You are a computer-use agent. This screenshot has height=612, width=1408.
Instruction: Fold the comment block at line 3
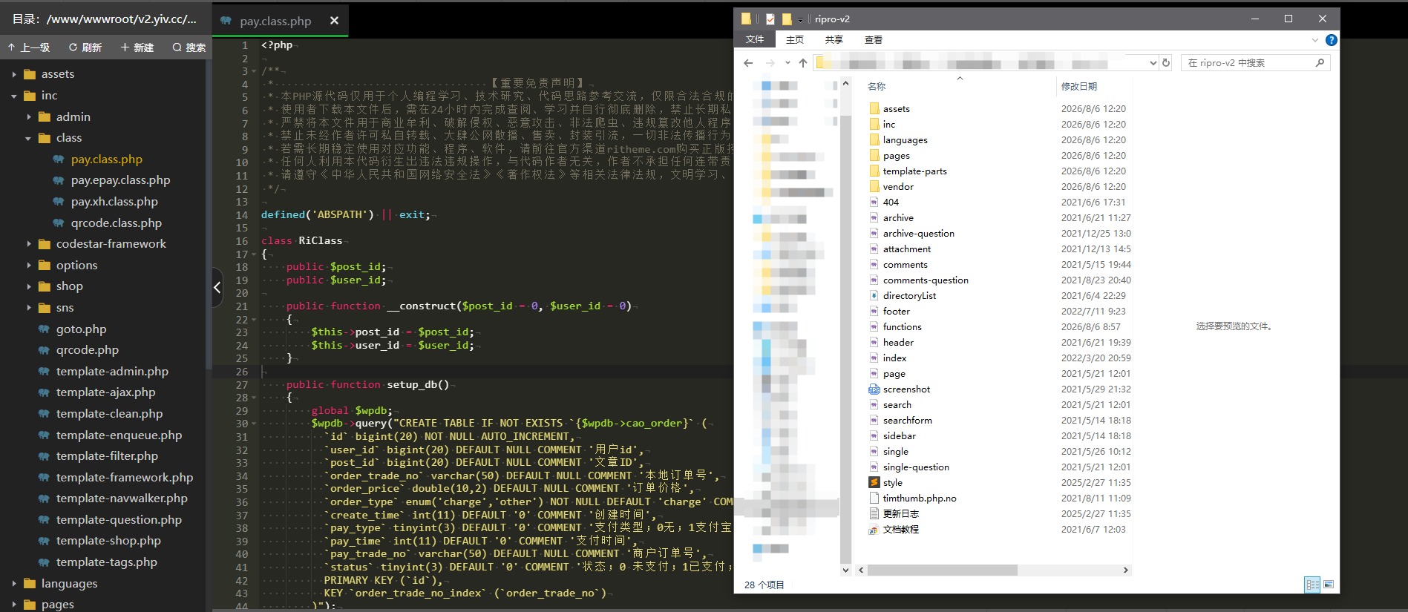coord(254,72)
